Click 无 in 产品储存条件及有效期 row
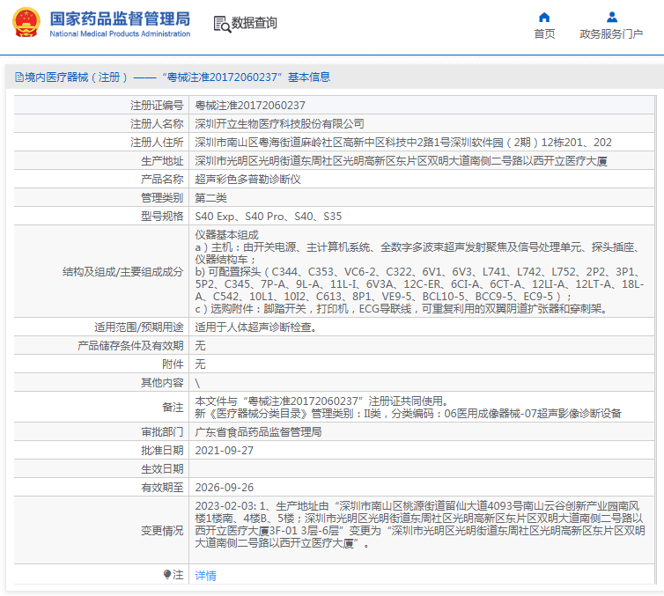 pos(200,346)
